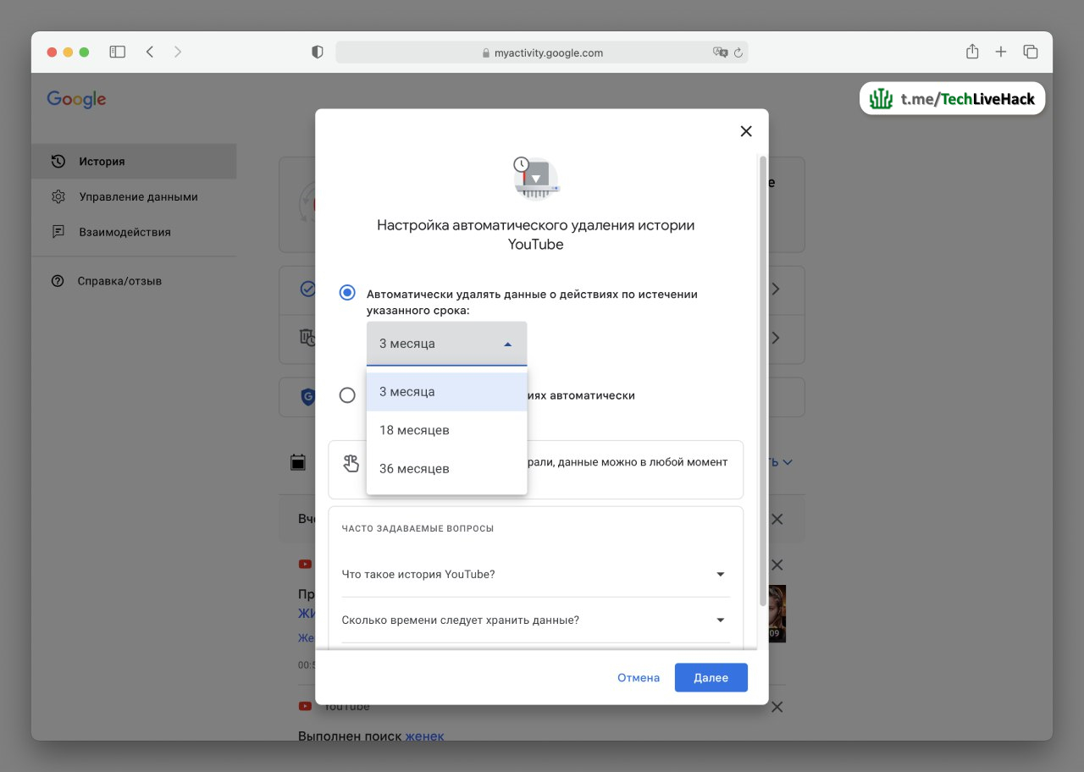
Task: Click the auto-delete trash clock icon behind dialog
Action: coord(307,338)
